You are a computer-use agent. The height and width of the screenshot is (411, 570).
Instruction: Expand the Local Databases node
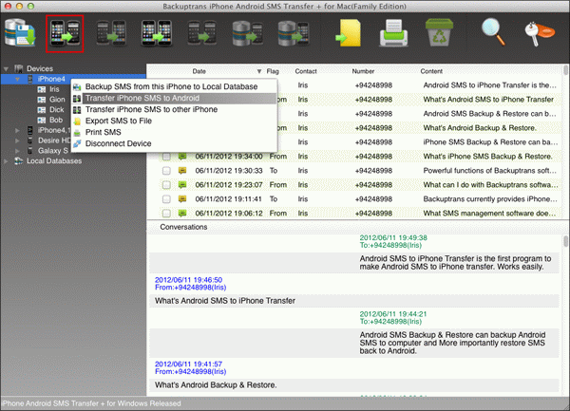[x=7, y=160]
